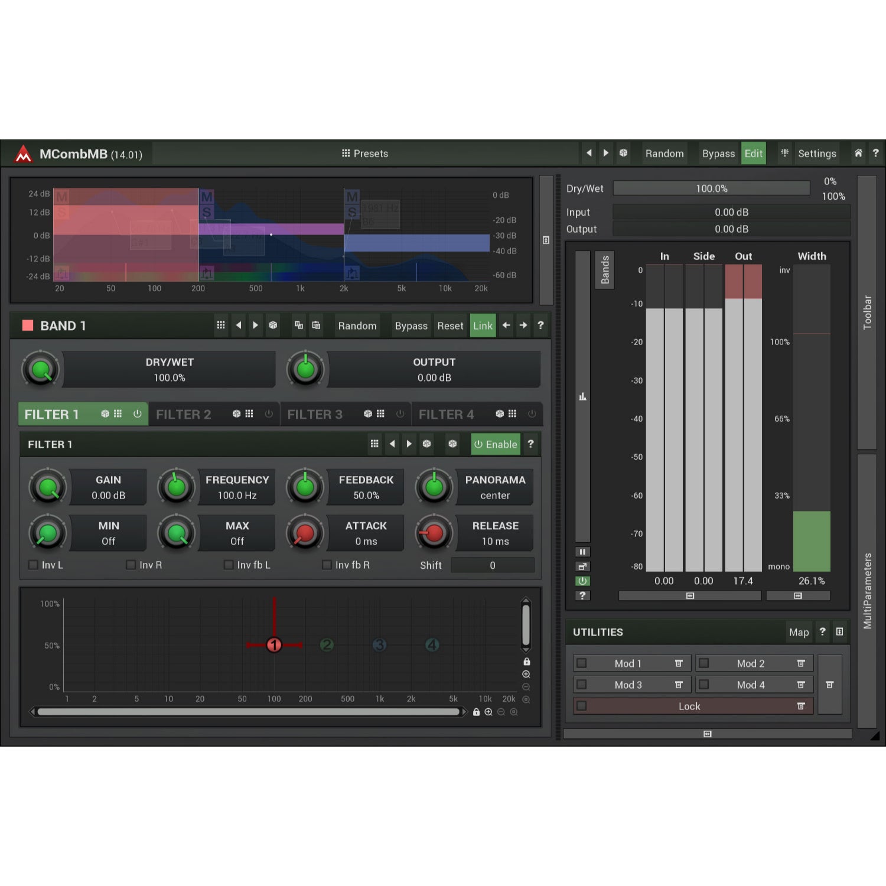This screenshot has width=886, height=886.
Task: Open the Band 1 presets grid icon
Action: [x=221, y=325]
